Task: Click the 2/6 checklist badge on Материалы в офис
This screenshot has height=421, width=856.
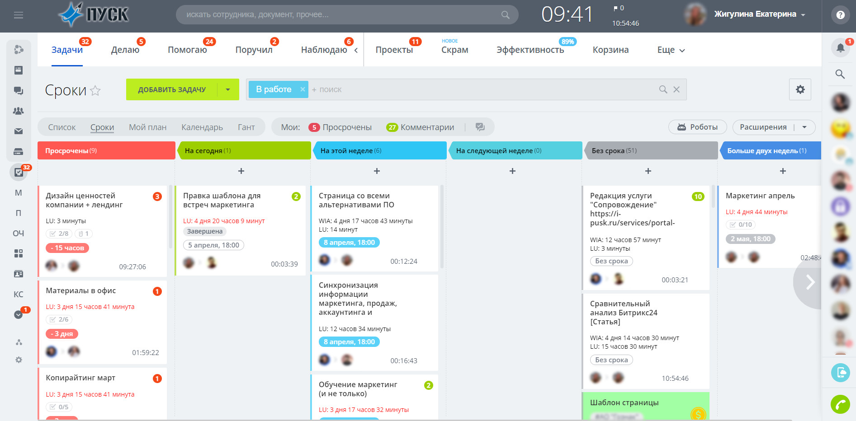Action: (x=59, y=319)
